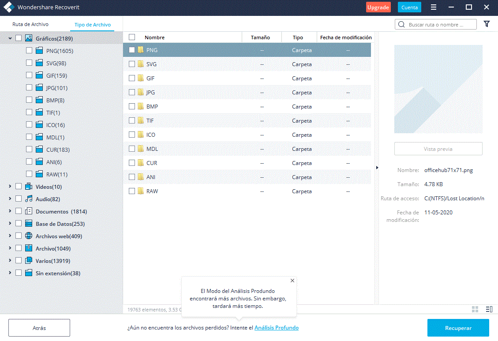Click the Audio music note icon
The height and width of the screenshot is (341, 498).
pos(29,199)
